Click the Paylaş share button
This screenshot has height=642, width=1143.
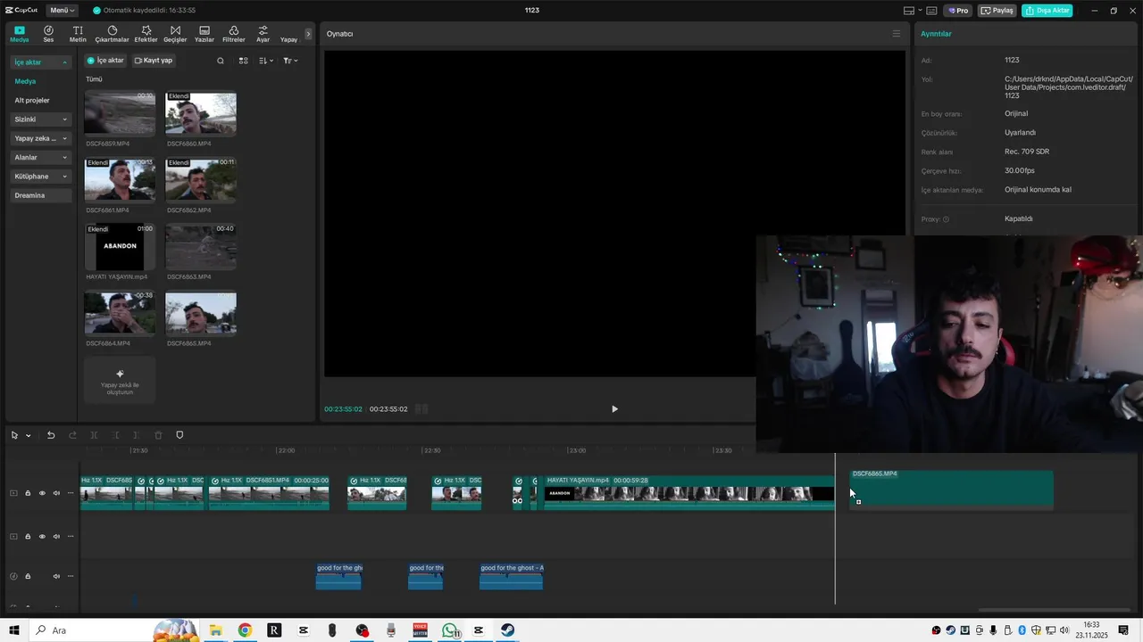997,11
